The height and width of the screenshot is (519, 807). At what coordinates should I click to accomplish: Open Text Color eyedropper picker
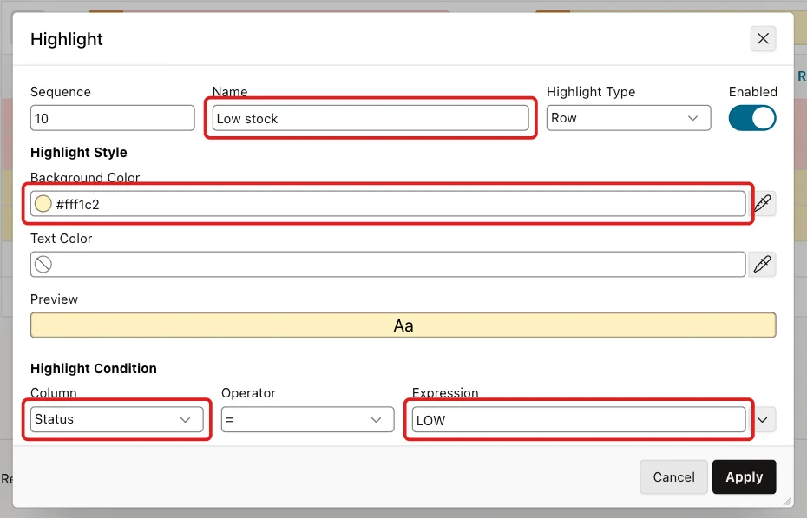(x=762, y=264)
